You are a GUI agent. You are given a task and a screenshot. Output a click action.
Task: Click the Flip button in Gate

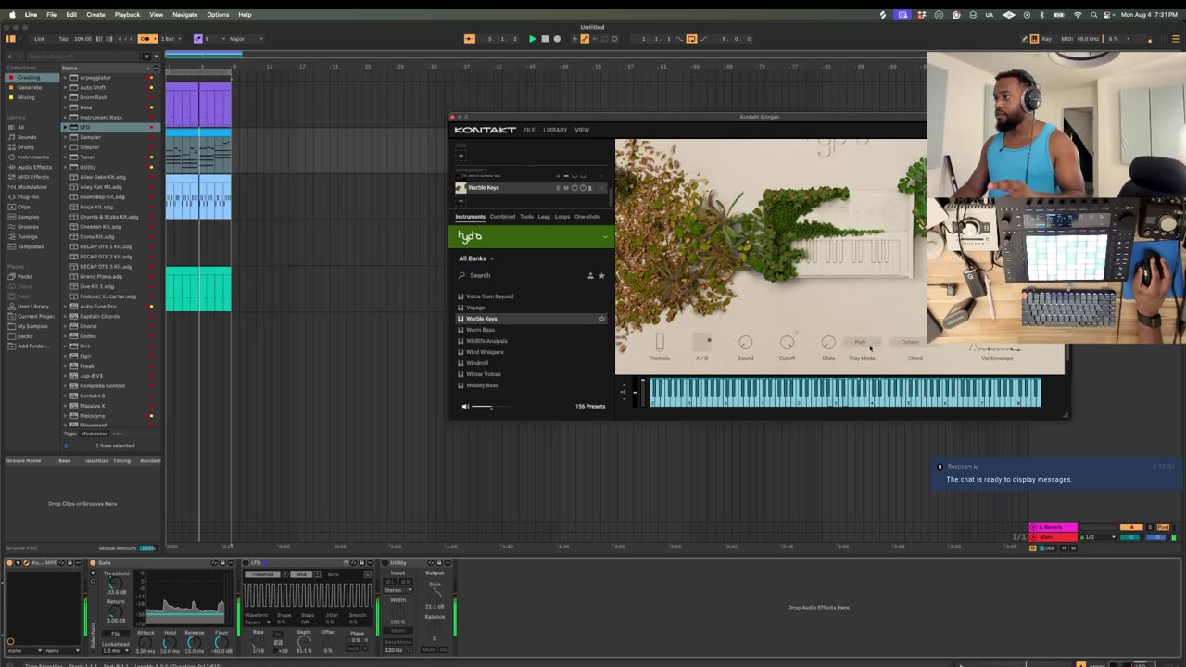116,633
